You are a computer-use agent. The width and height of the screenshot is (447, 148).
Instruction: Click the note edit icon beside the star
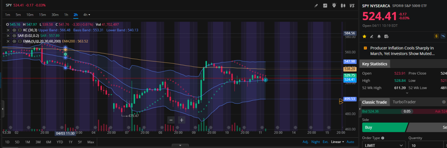(371, 36)
